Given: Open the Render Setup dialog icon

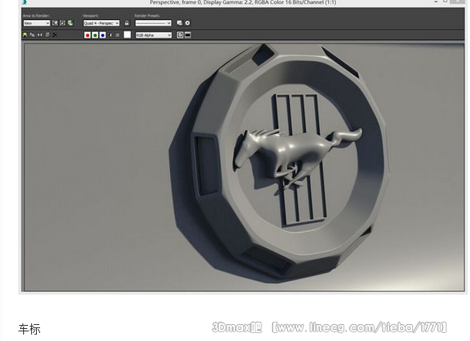Looking at the screenshot, I should [179, 22].
